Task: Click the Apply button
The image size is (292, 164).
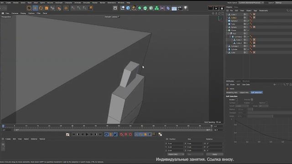Action: (214, 154)
